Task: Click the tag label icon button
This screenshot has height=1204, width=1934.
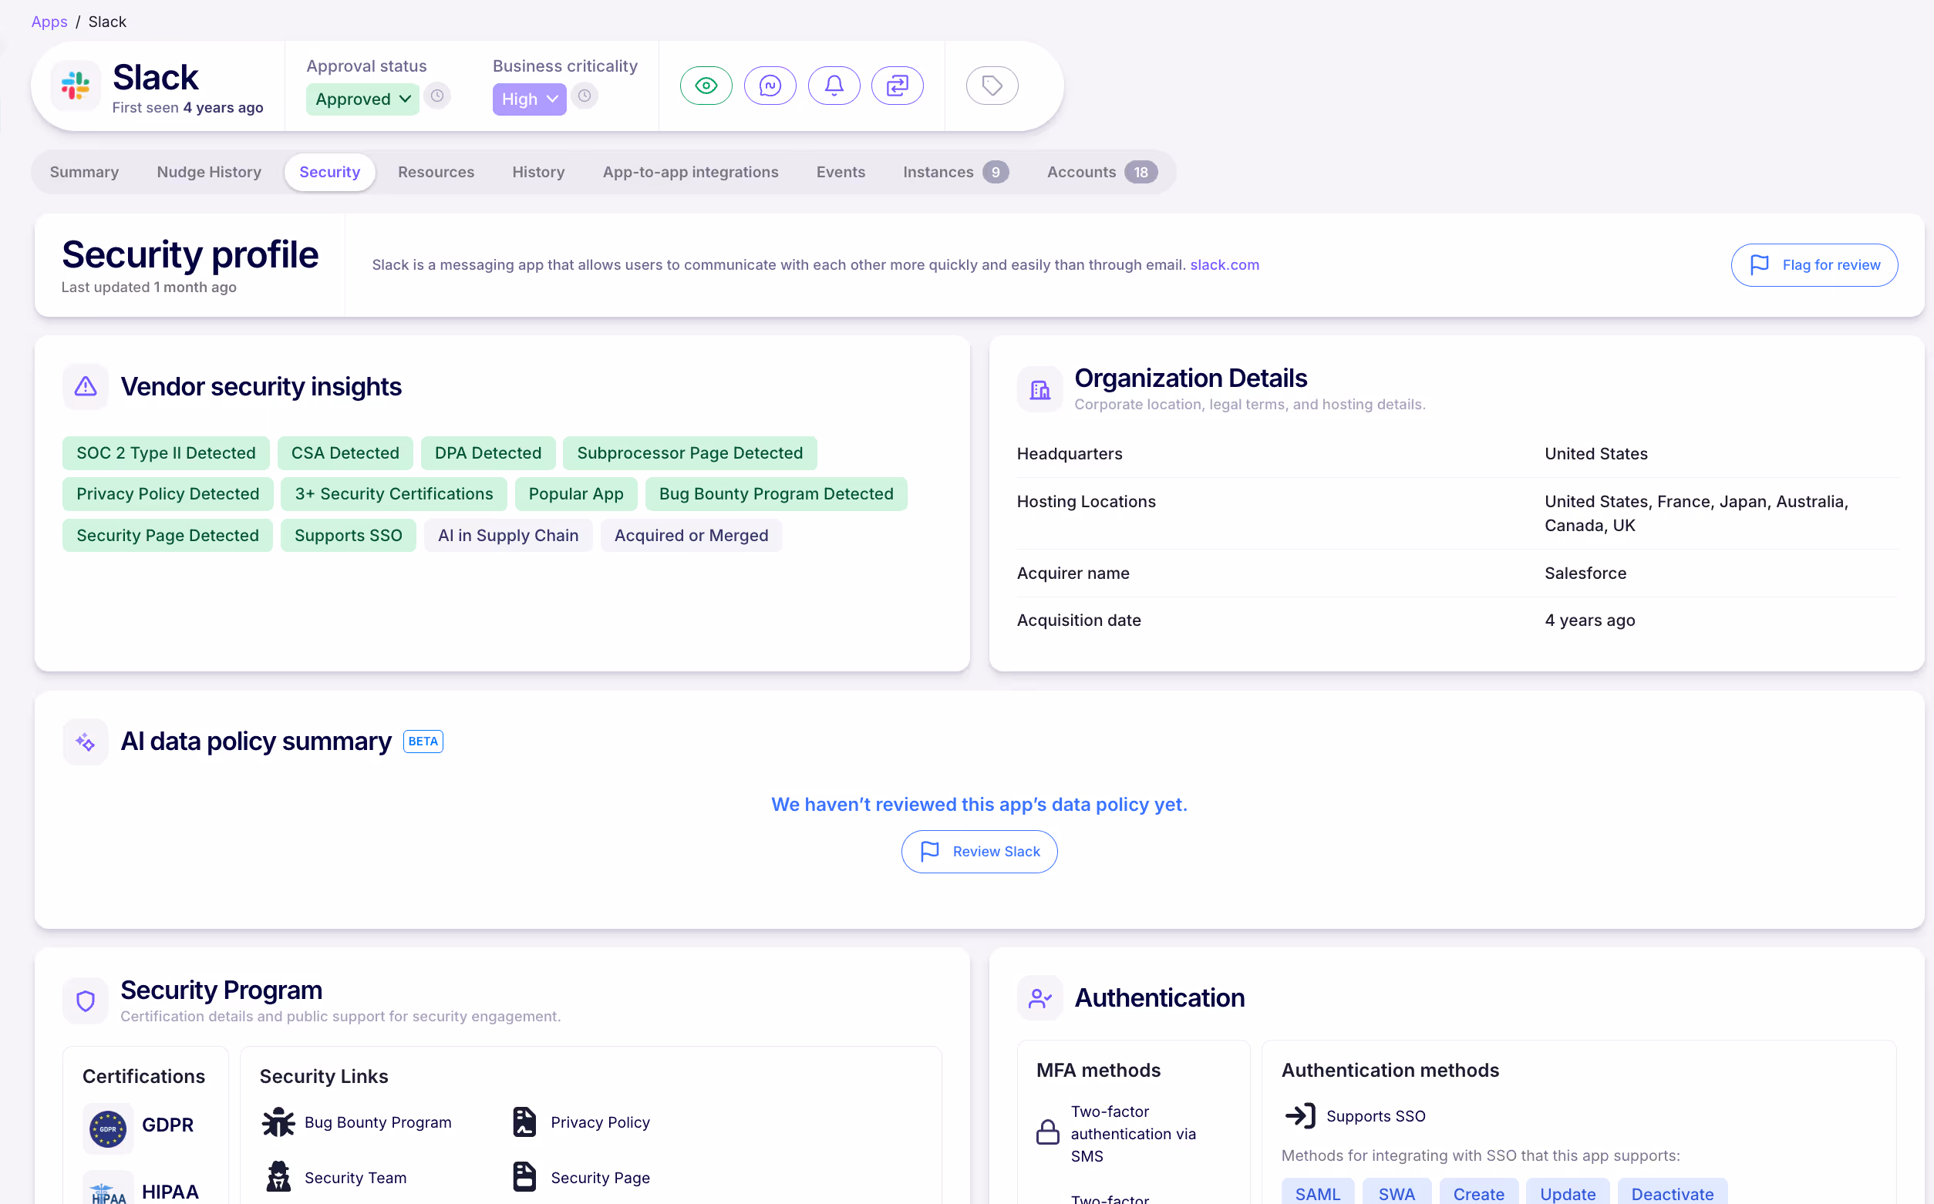Action: pyautogui.click(x=992, y=86)
